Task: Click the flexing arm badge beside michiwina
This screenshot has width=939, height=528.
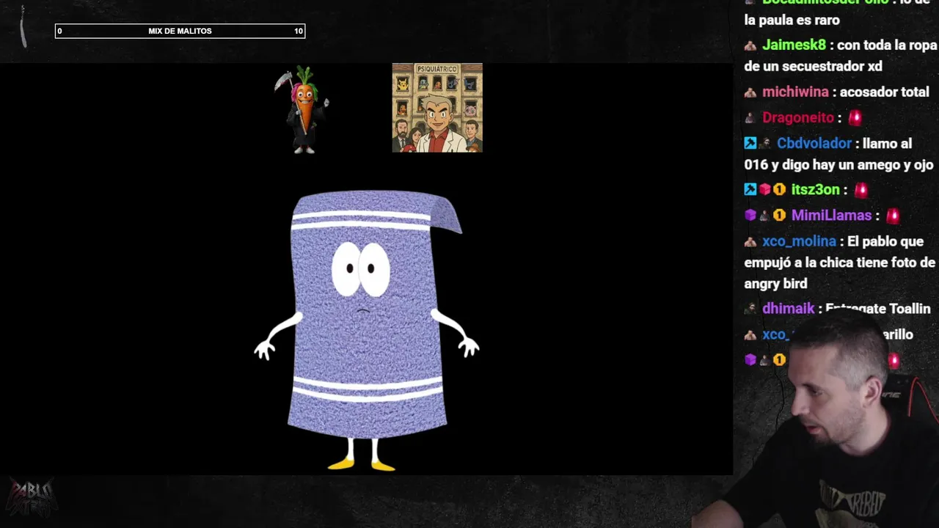Action: pyautogui.click(x=750, y=92)
